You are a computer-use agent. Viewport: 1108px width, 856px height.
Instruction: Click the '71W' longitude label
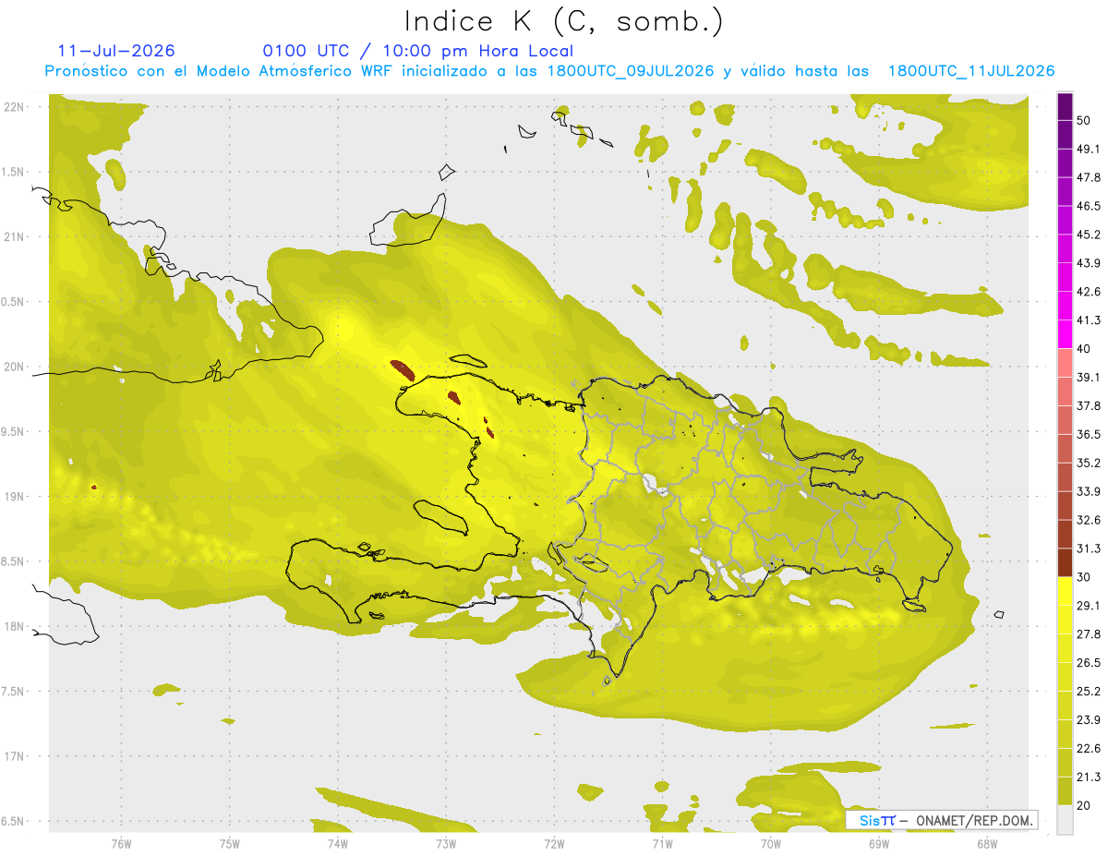click(662, 843)
